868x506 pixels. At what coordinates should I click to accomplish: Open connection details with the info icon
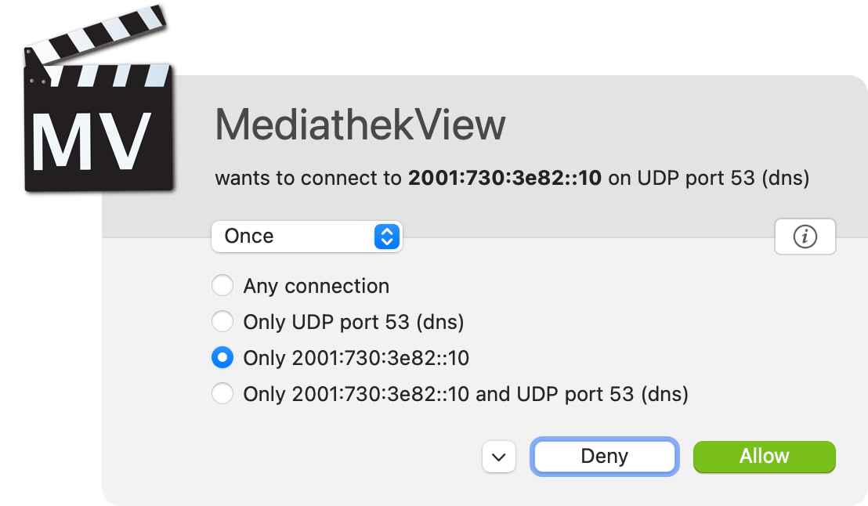(805, 237)
